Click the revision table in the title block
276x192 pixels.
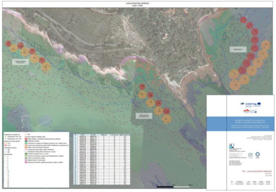251,183
